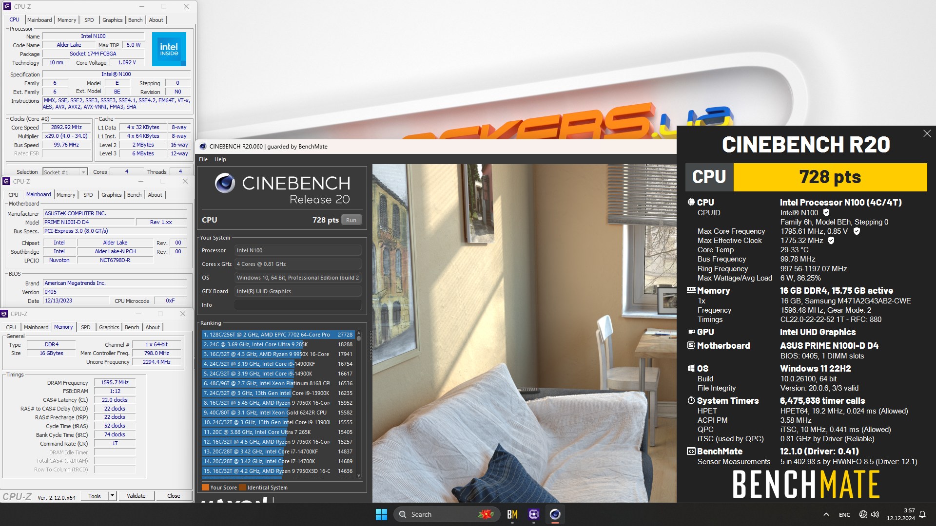
Task: Click the Cinebench window title bar icon
Action: (203, 146)
